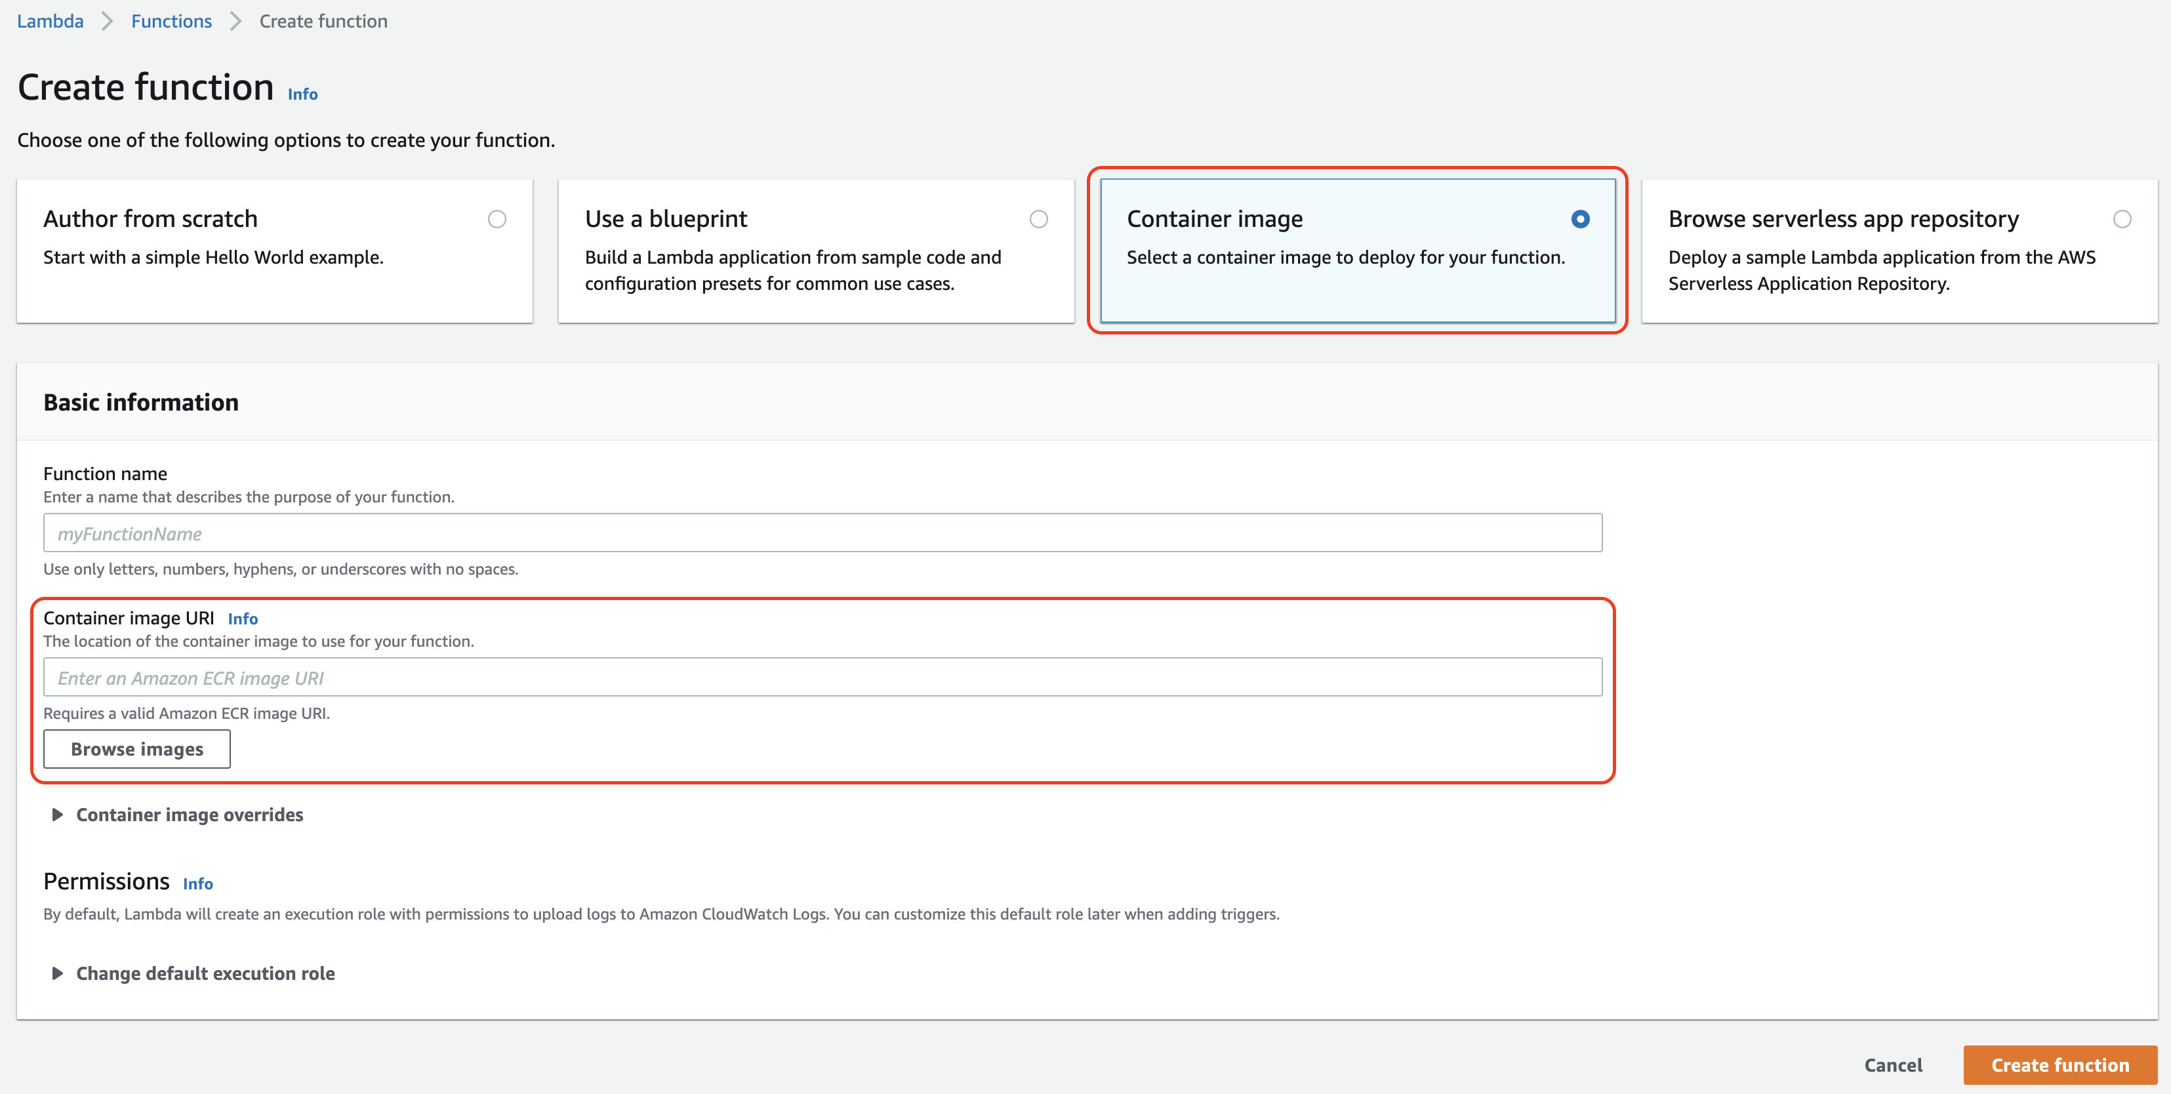
Task: Click the Browse serverless app repository card
Action: [1879, 270]
